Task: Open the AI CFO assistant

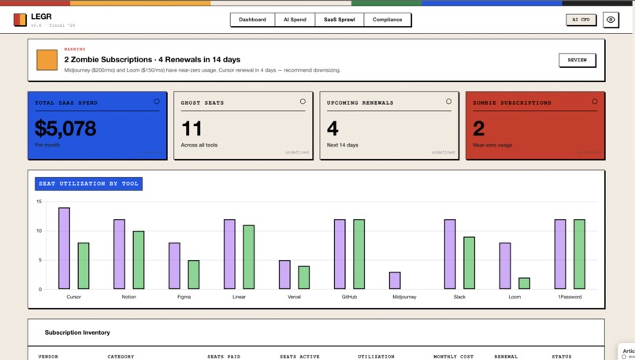Action: coord(581,20)
